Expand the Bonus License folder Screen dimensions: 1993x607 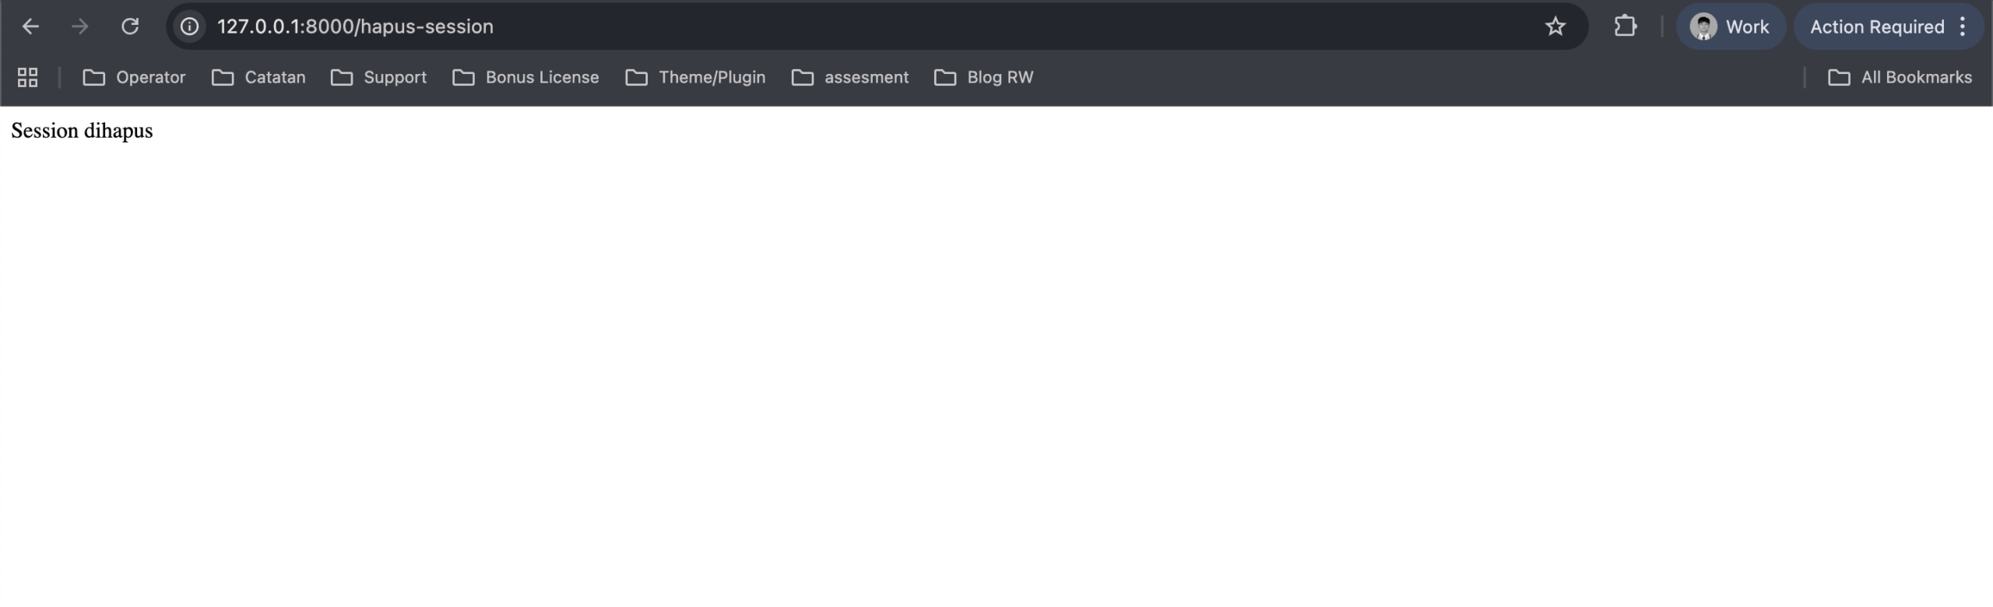pos(526,77)
